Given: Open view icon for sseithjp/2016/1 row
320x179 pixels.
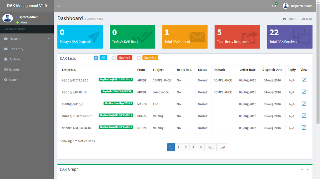Looking at the screenshot, I should pos(304,104).
